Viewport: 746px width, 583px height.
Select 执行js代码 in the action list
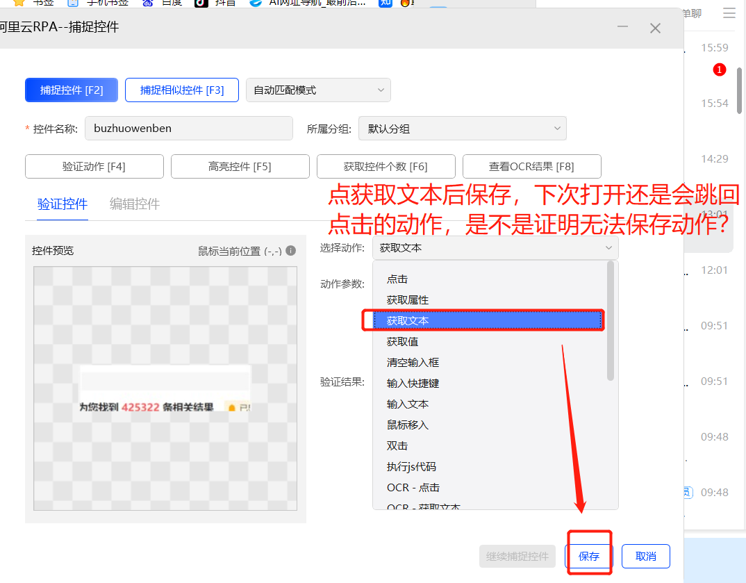(489, 467)
